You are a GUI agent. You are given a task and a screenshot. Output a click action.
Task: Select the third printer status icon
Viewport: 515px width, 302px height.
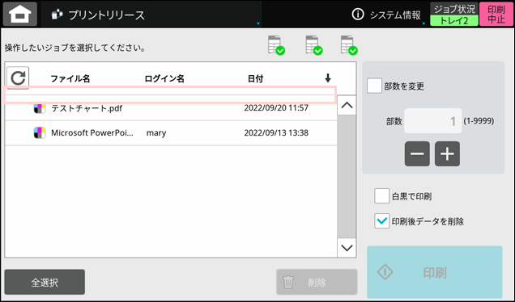349,45
